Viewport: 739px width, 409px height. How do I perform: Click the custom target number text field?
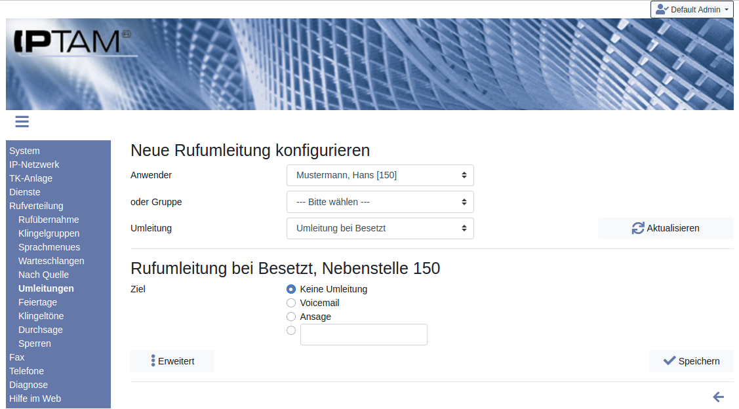363,334
